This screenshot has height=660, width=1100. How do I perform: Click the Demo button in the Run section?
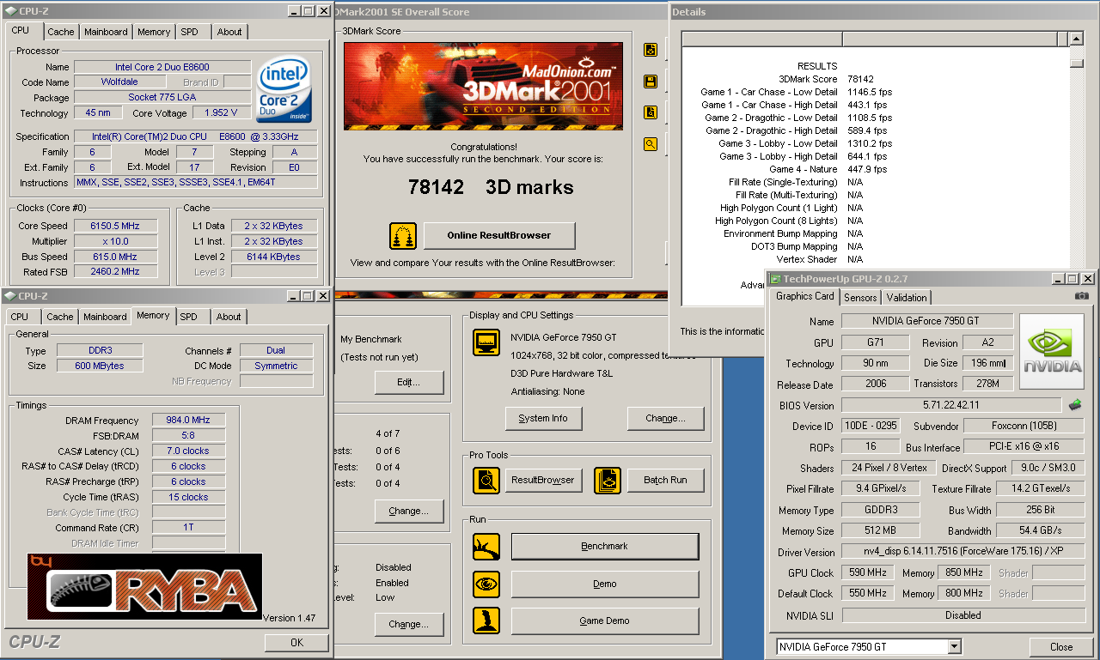tap(604, 584)
